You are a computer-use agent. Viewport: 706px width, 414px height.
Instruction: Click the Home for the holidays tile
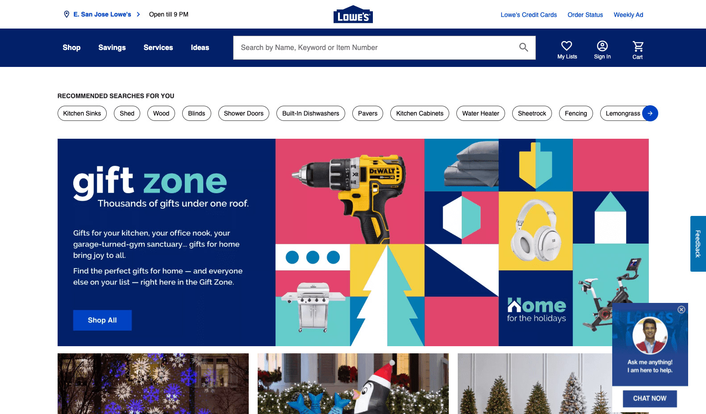coord(536,309)
